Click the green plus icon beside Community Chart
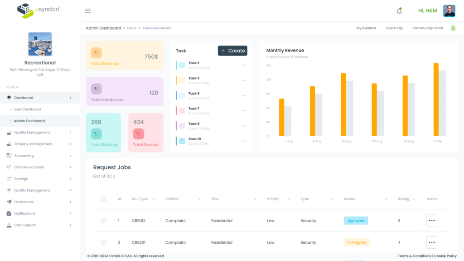The image size is (464, 261). (453, 28)
